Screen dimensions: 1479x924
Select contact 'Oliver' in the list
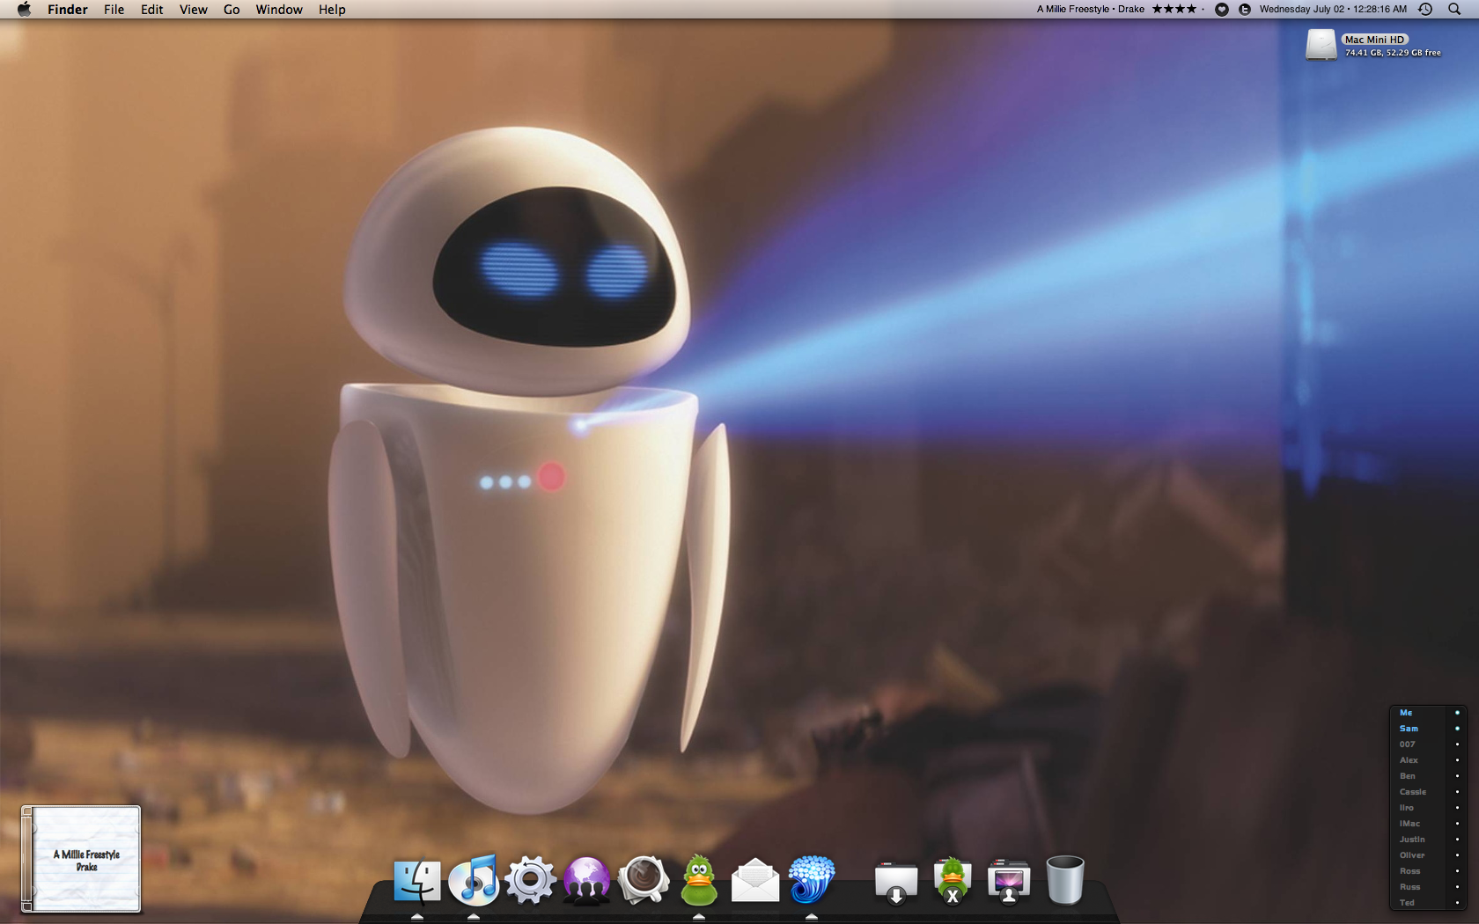(x=1412, y=855)
